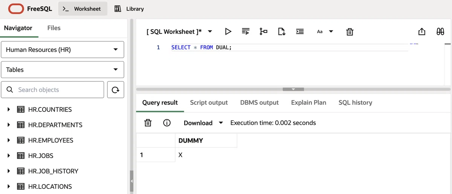452x194 pixels.
Task: Click the format/indent code icon
Action: point(300,32)
